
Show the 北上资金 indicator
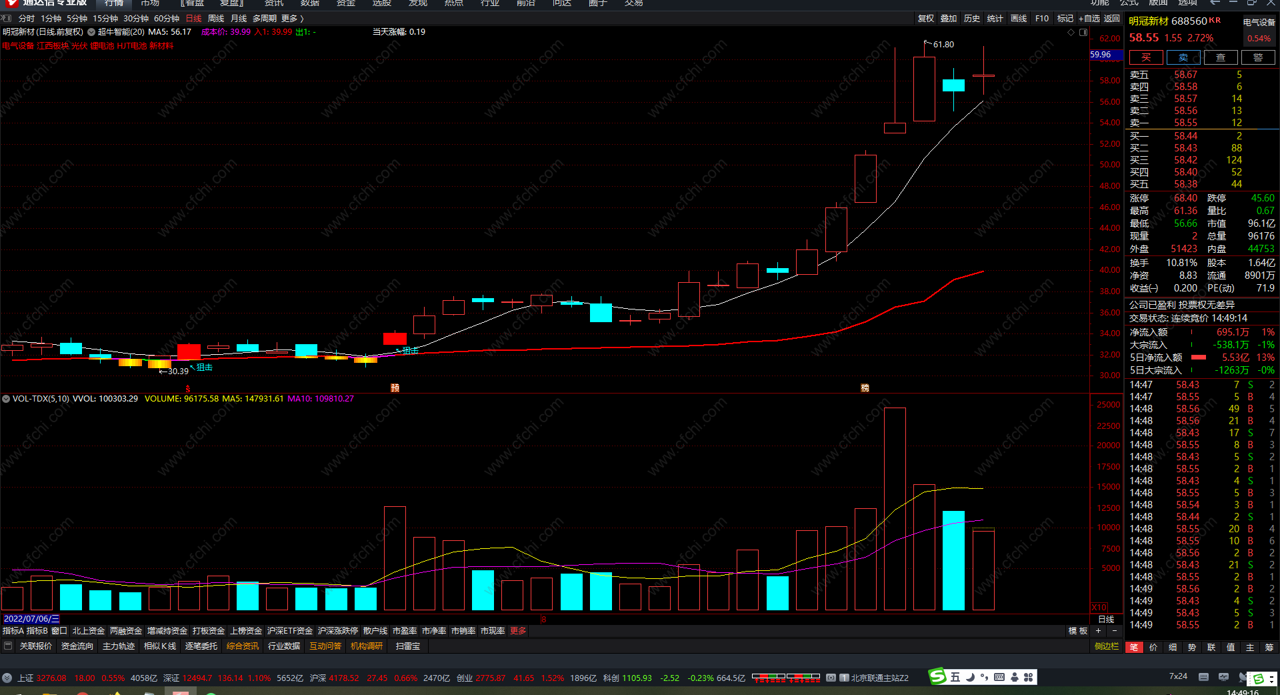point(89,631)
